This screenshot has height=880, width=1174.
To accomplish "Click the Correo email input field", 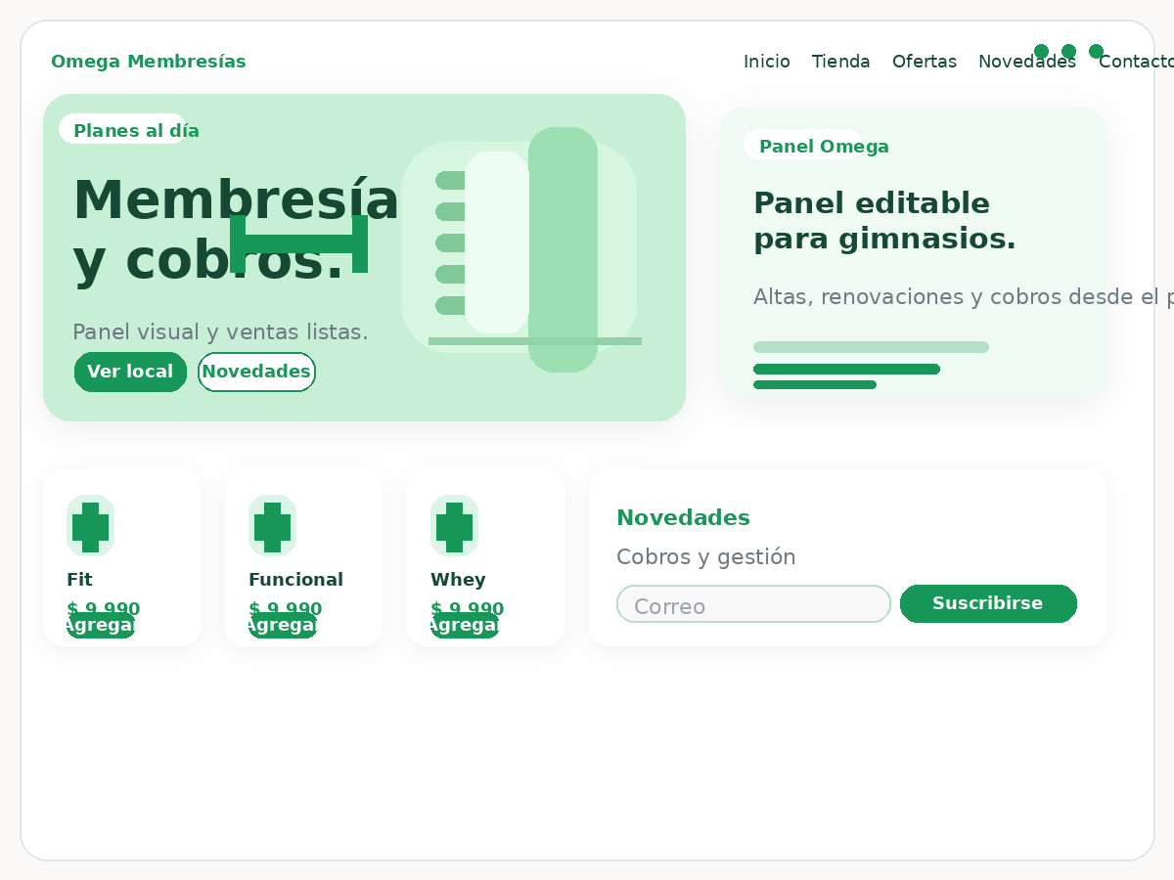I will tap(753, 604).
